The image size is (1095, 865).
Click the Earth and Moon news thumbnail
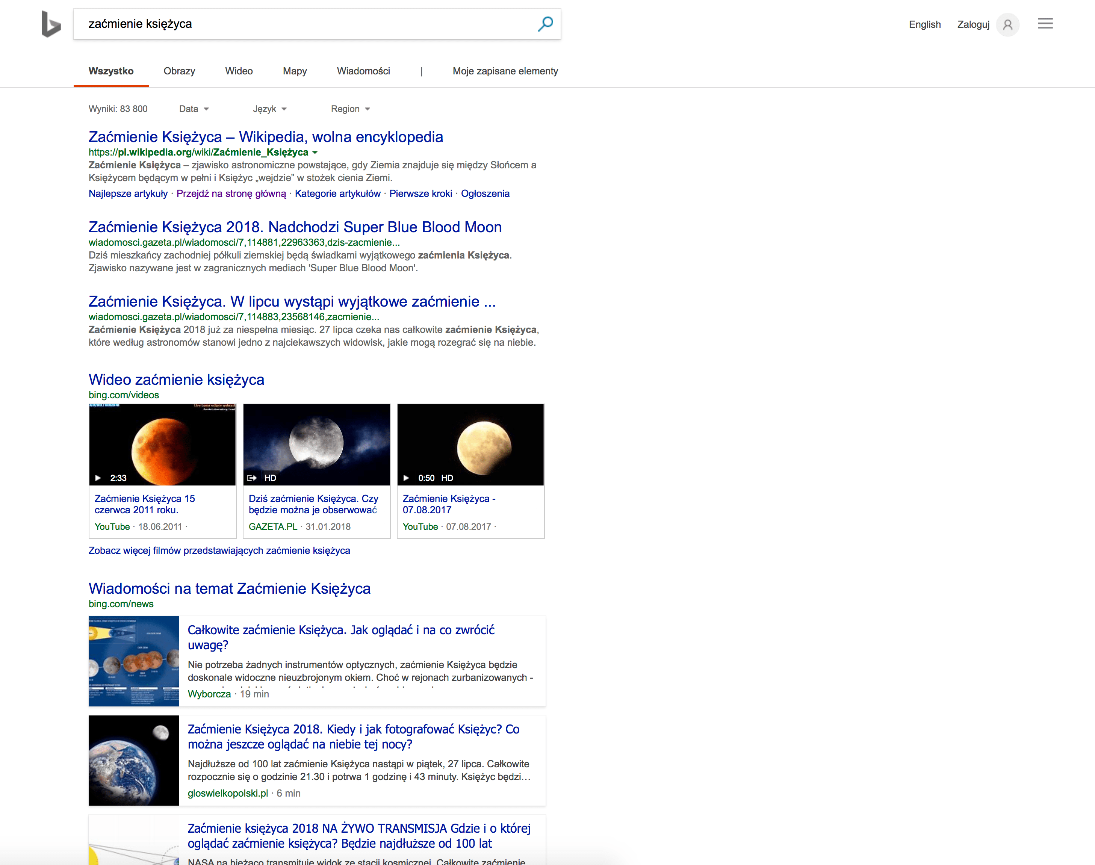[x=134, y=760]
